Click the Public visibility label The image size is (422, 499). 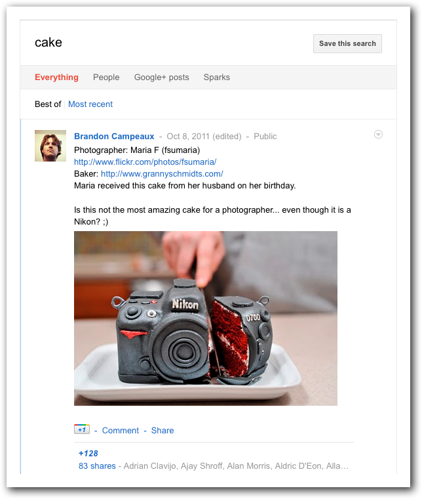click(265, 136)
